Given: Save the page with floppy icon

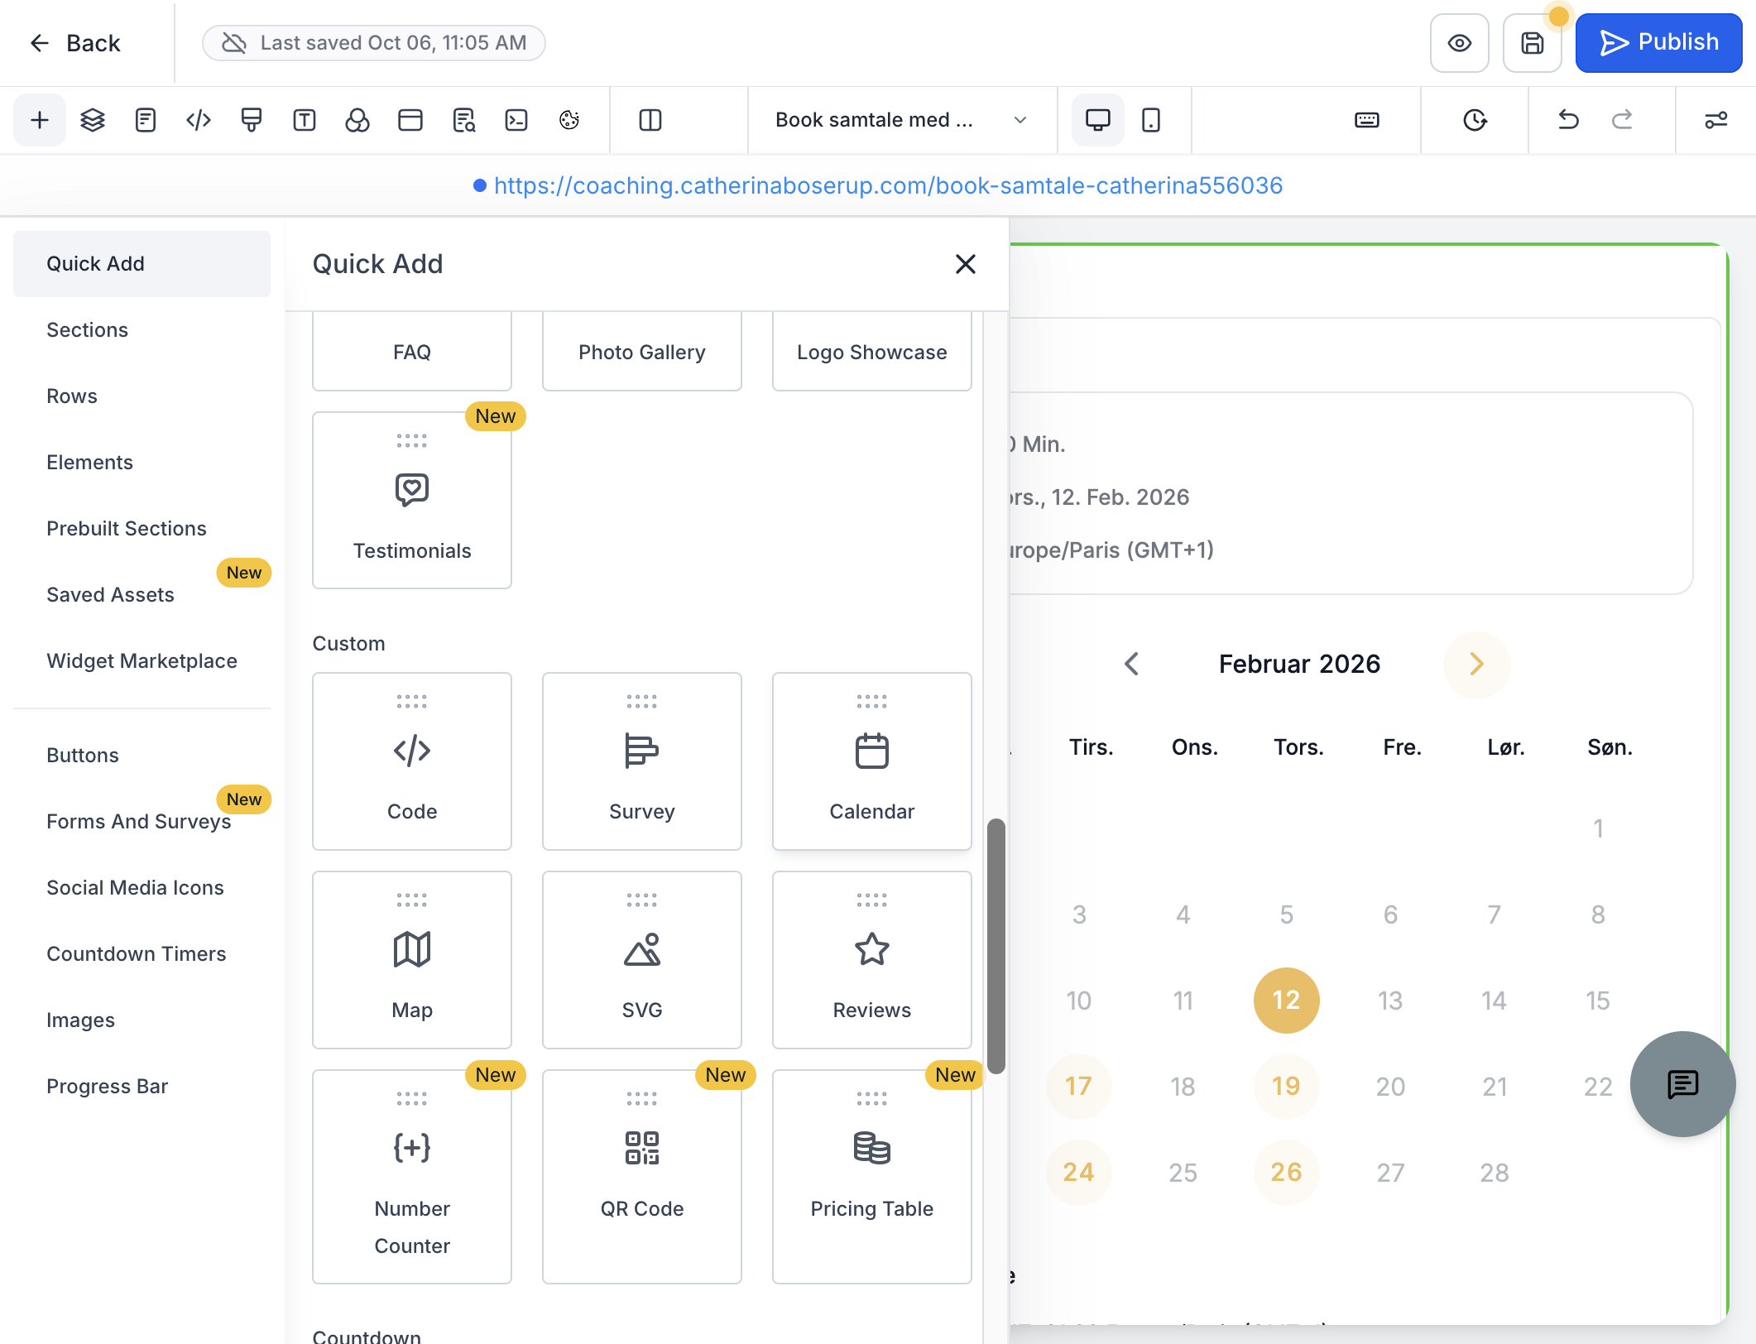Looking at the screenshot, I should coord(1533,43).
